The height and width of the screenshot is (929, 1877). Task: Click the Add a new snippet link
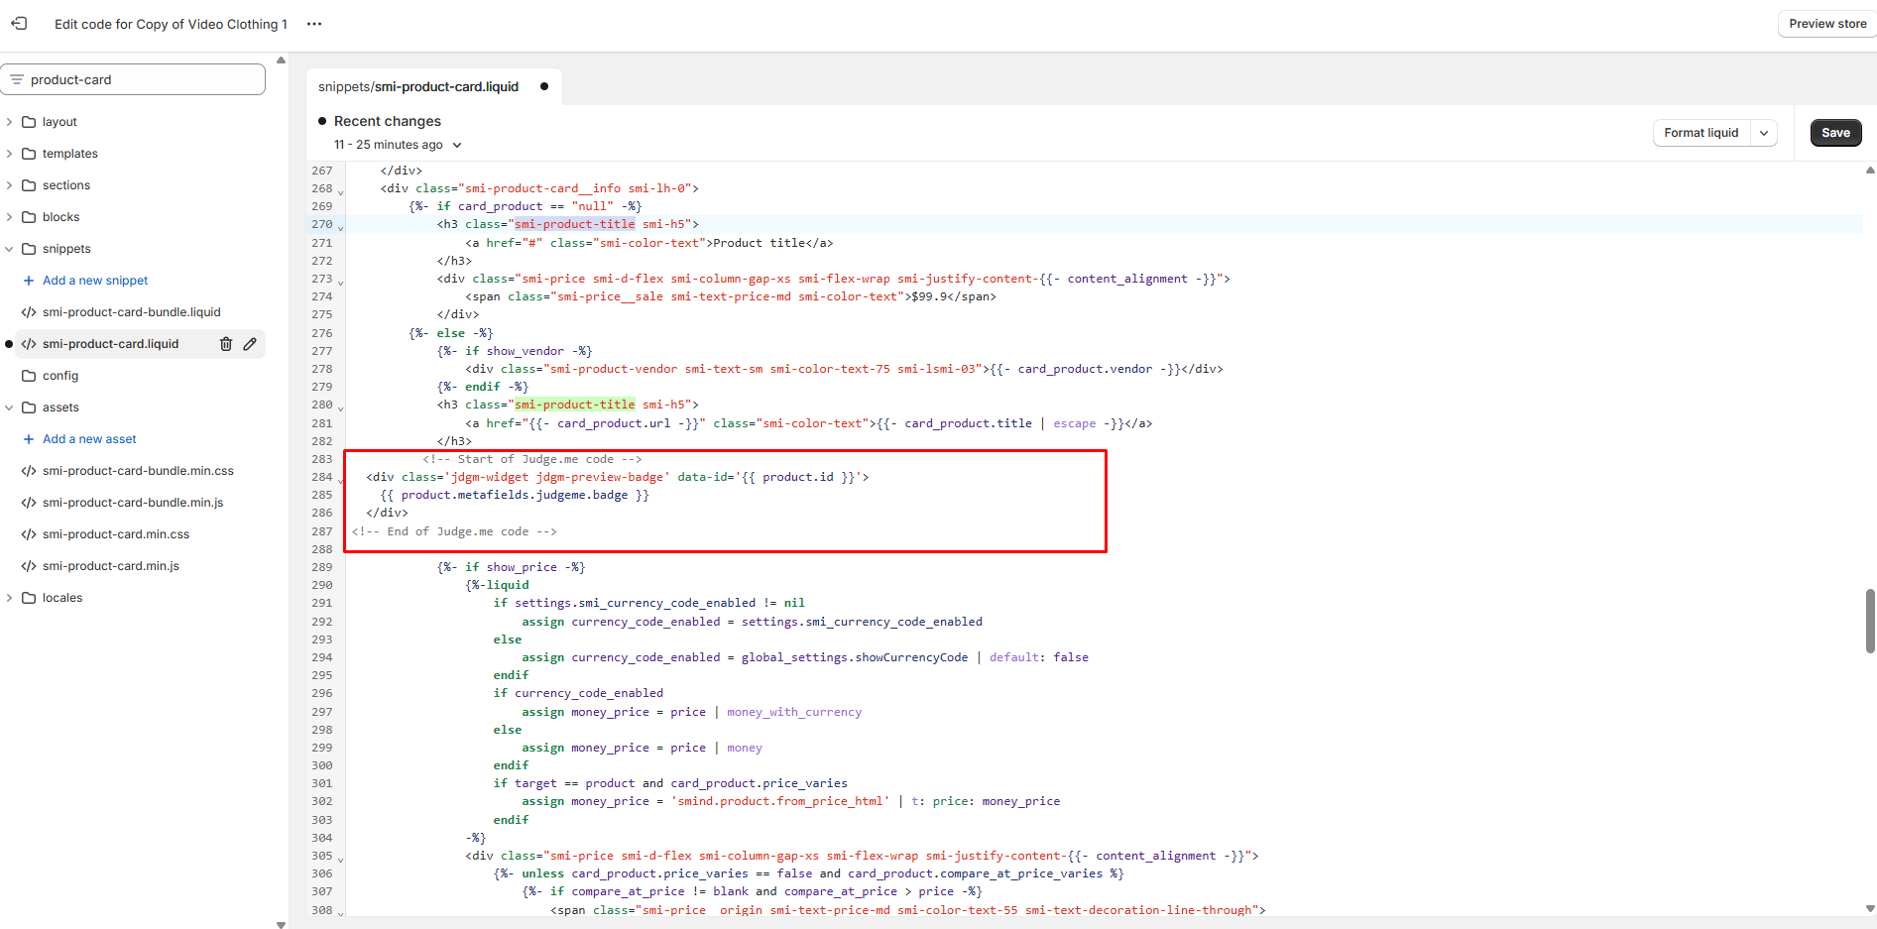(x=95, y=281)
